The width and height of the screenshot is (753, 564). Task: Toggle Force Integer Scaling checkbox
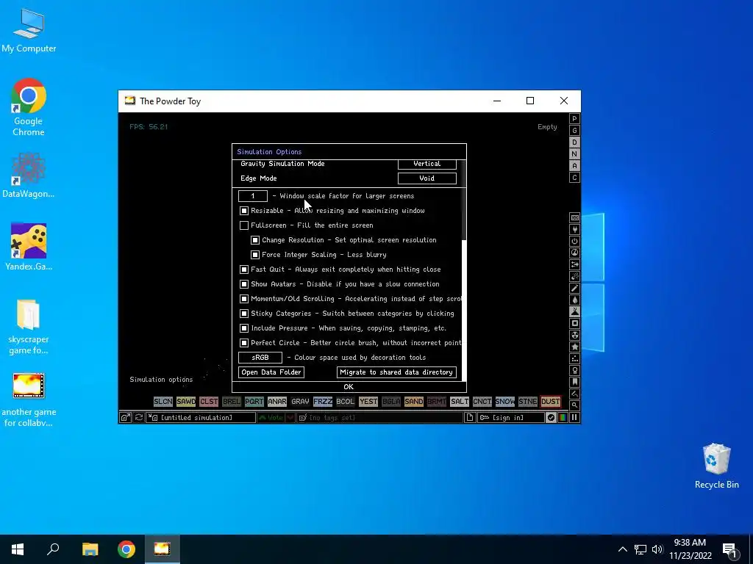pyautogui.click(x=255, y=255)
